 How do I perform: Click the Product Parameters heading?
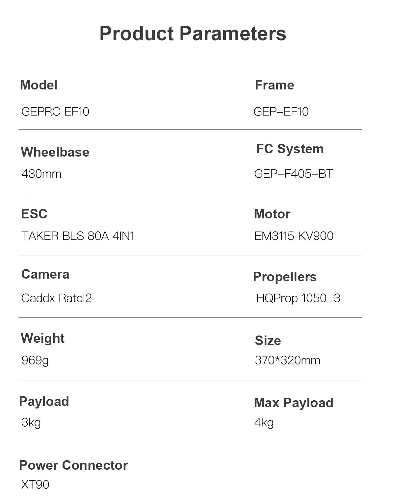tap(193, 34)
